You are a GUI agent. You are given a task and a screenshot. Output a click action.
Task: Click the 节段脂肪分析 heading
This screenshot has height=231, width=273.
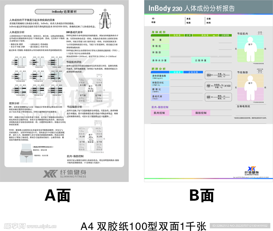point(75,107)
